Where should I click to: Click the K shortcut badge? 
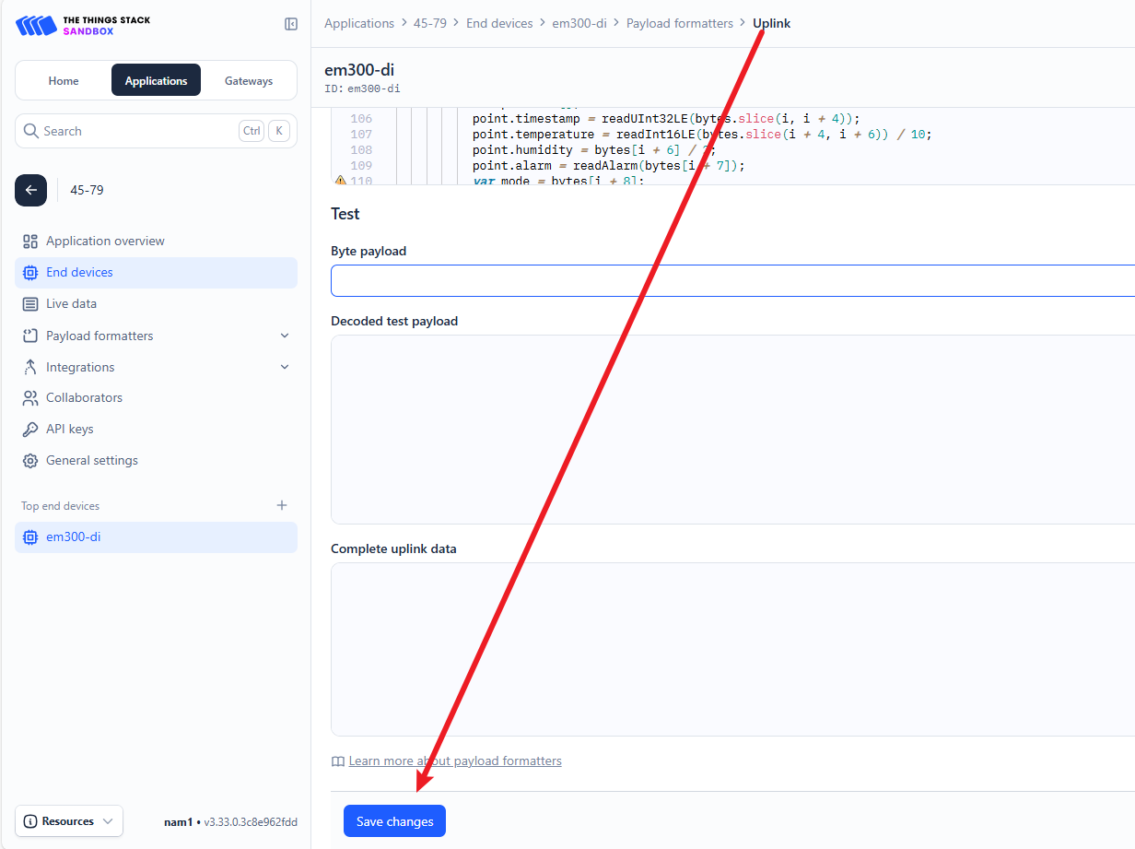[x=278, y=131]
